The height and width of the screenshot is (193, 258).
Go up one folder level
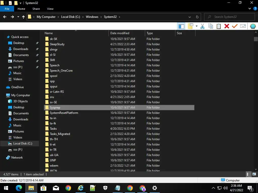[23, 17]
